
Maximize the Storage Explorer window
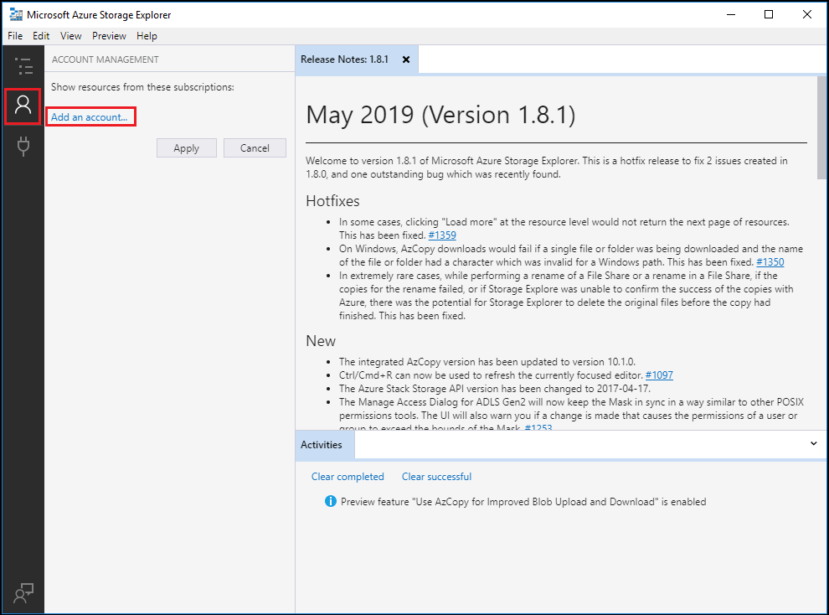click(x=769, y=15)
